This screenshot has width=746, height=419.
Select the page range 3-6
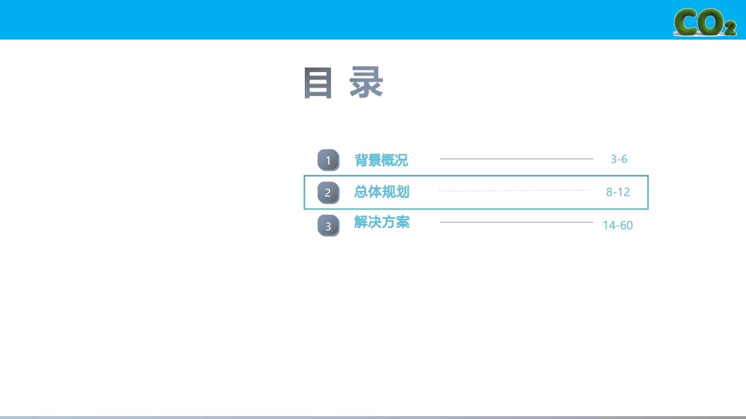pos(619,159)
